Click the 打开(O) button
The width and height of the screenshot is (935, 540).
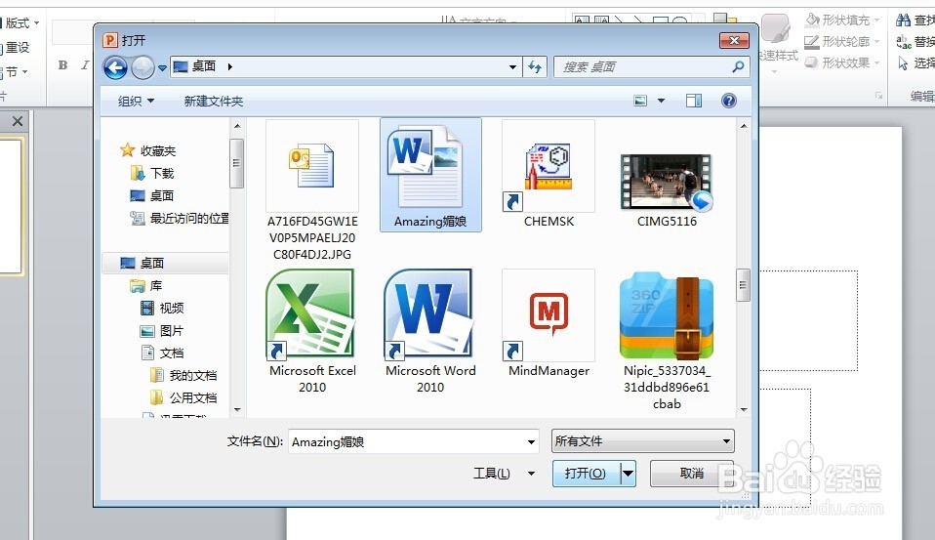(x=586, y=474)
